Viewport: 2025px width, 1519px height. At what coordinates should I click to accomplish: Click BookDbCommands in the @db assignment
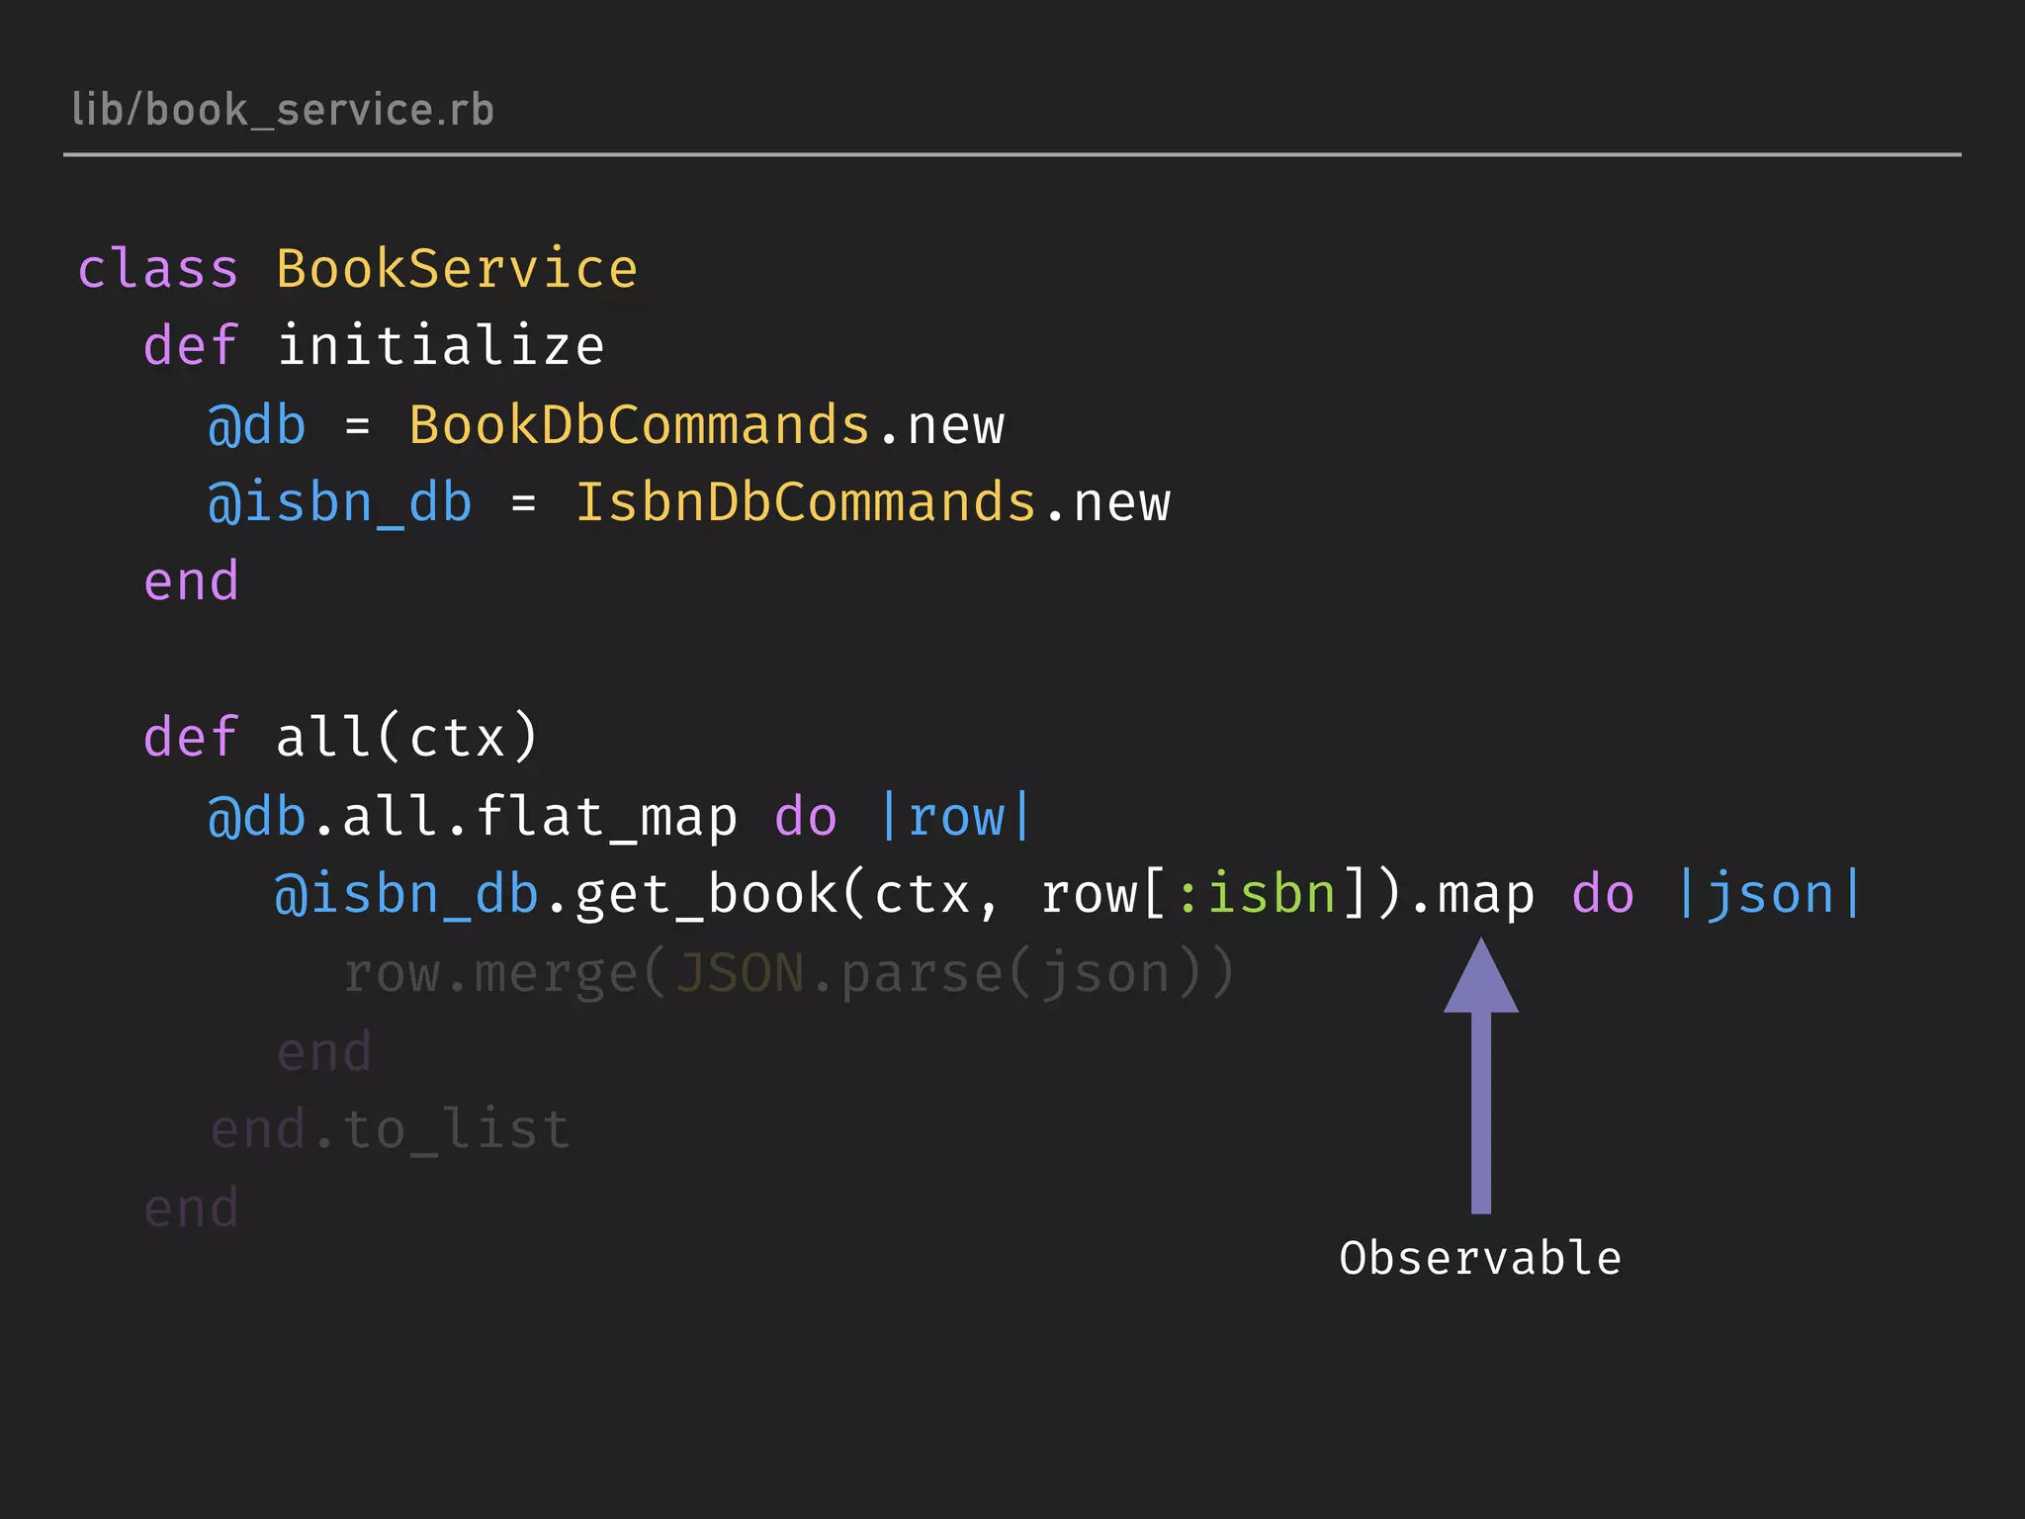pos(640,425)
